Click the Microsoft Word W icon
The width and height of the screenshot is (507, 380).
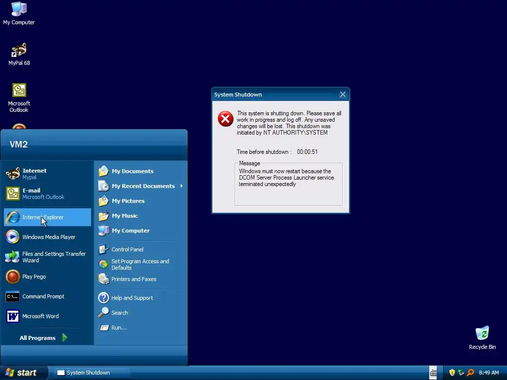tap(13, 316)
